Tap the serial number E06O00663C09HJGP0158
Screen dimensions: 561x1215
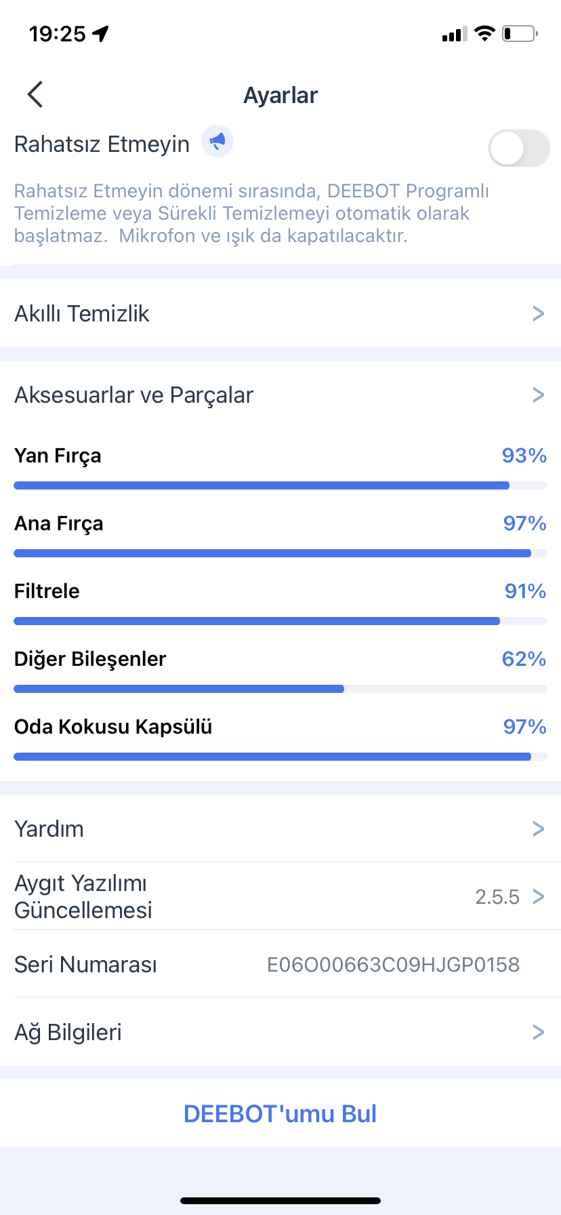[393, 964]
